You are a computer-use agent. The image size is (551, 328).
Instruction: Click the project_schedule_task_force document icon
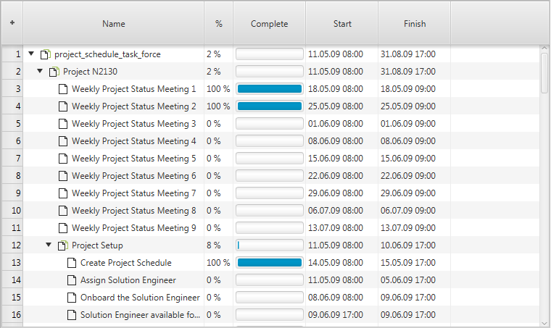click(x=46, y=54)
